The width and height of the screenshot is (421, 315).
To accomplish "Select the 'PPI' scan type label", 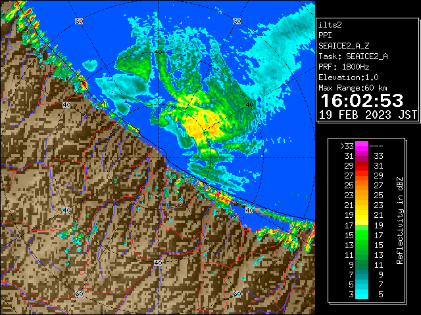I will (x=325, y=35).
